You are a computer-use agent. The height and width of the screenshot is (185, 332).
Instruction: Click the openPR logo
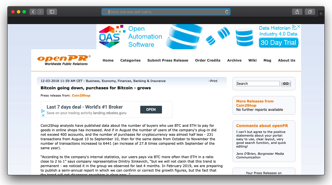point(64,60)
